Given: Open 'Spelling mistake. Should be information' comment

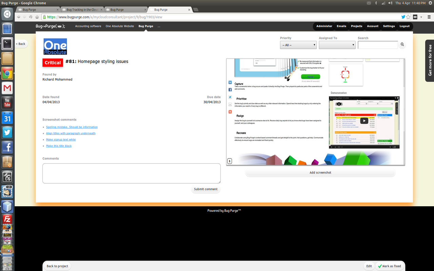Looking at the screenshot, I should coord(72,127).
